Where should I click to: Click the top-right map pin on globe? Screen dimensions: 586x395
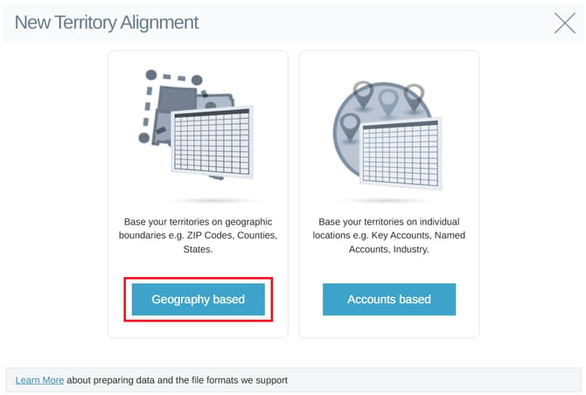(x=414, y=97)
